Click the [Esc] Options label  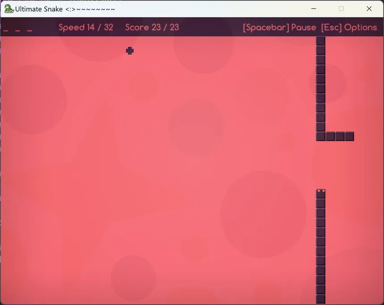point(349,27)
